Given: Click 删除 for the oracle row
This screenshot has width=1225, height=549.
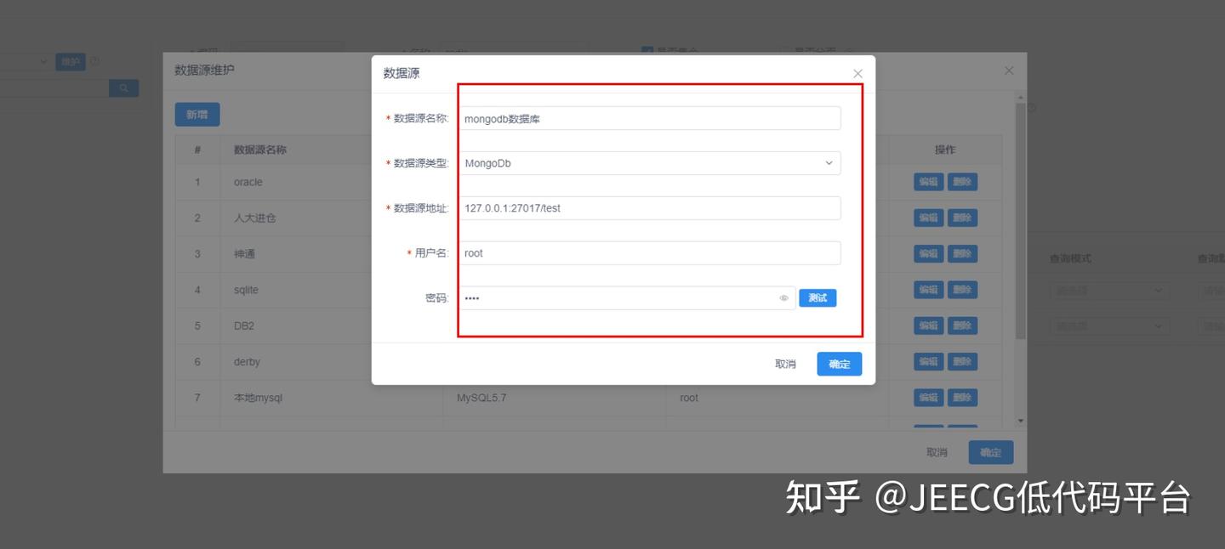Looking at the screenshot, I should 962,182.
